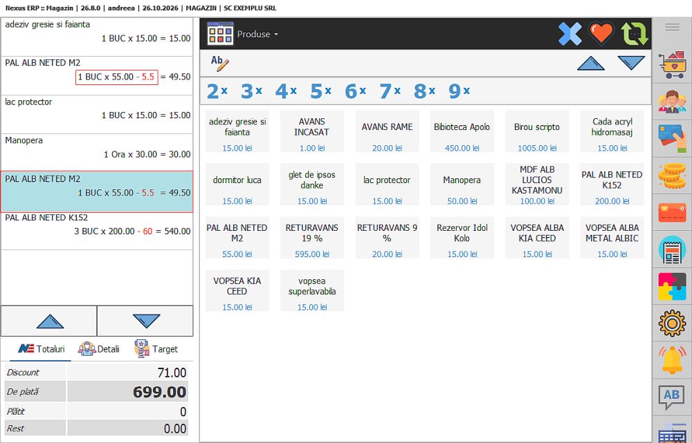
Task: Switch to the Detalii tab
Action: [x=98, y=349]
